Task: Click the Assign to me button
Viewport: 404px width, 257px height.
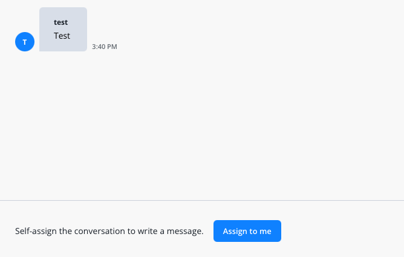Action: (247, 231)
